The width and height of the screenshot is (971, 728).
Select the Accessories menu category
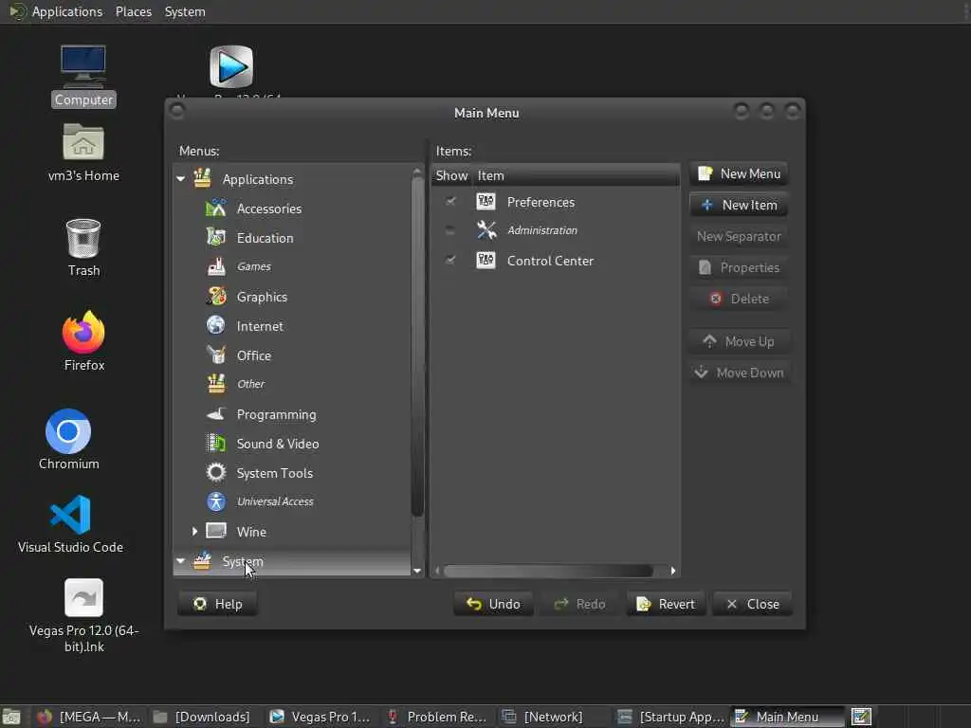coord(268,209)
